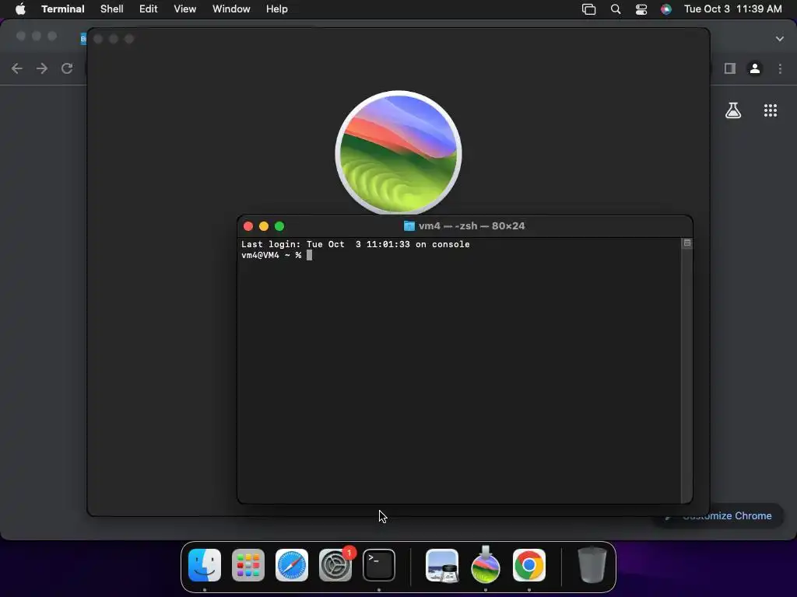Click the macOS Sonoma logo image
This screenshot has width=797, height=597.
pos(398,153)
